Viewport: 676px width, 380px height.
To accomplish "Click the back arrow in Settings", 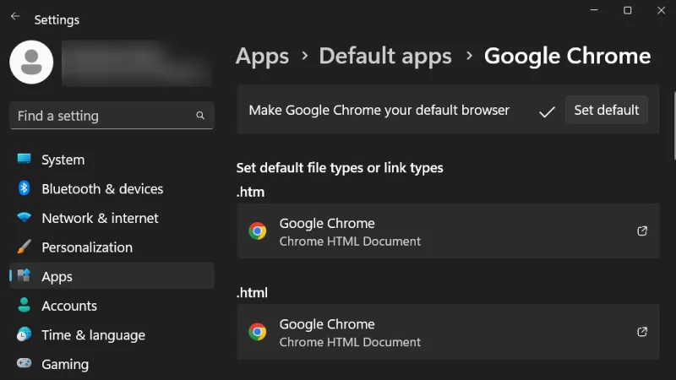I will [15, 16].
